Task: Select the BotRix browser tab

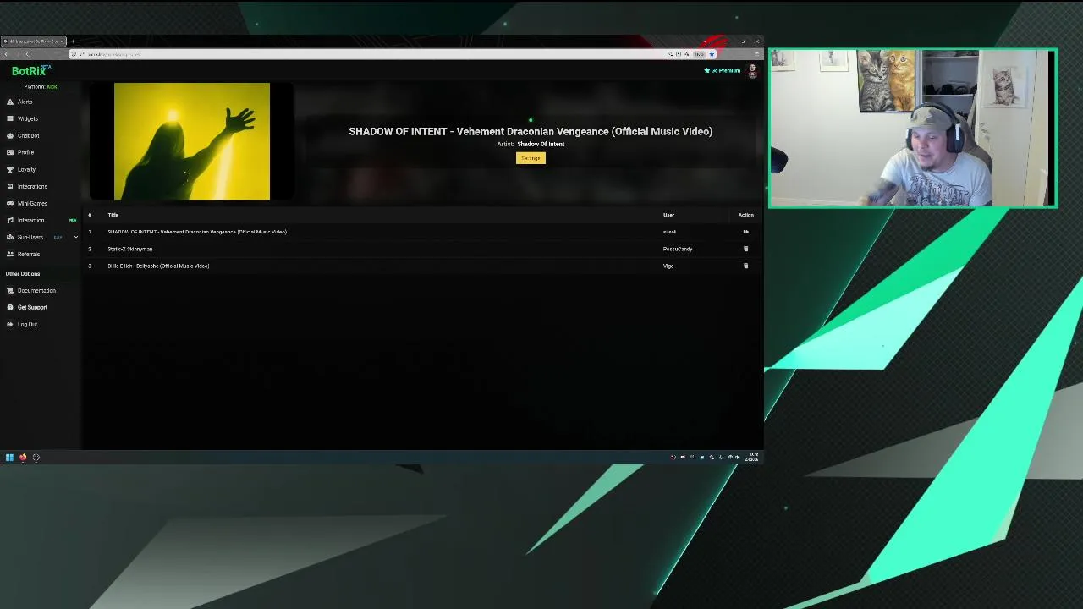Action: pos(34,41)
